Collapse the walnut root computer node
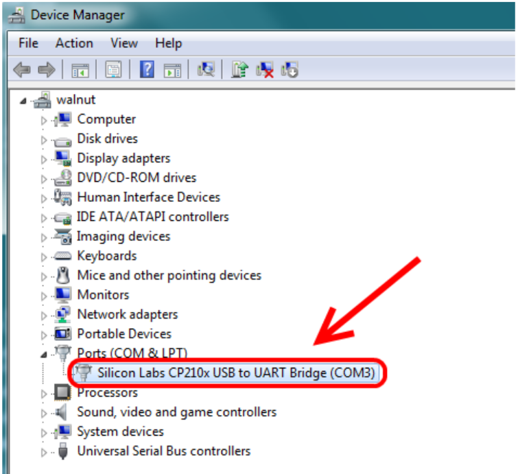Screen dimensions: 518x474 [24, 101]
